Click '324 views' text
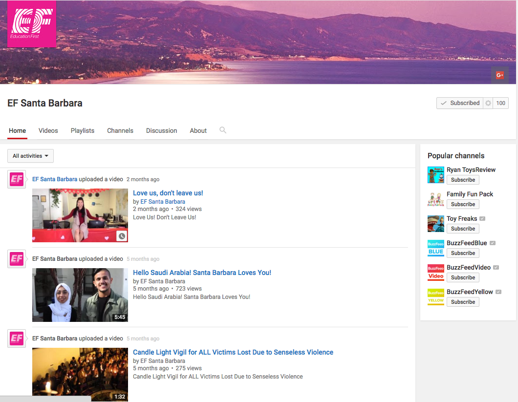This screenshot has width=518, height=402. [189, 209]
